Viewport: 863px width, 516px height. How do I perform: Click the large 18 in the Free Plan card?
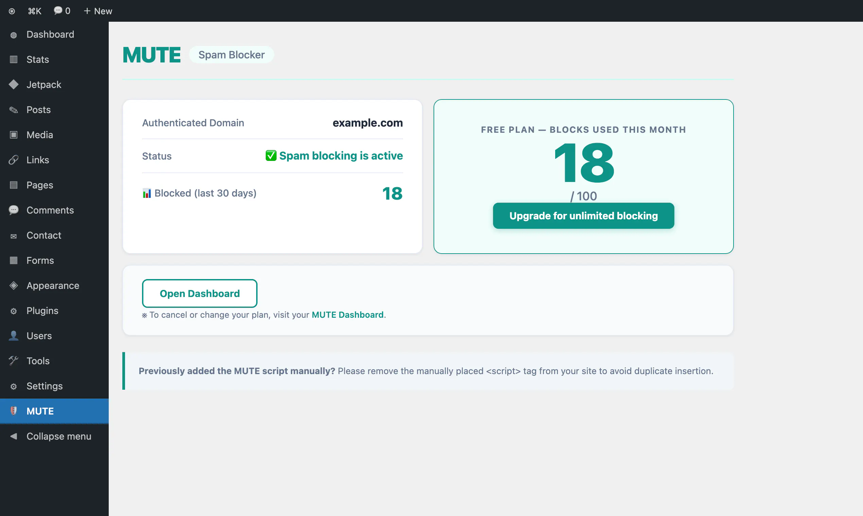coord(584,163)
